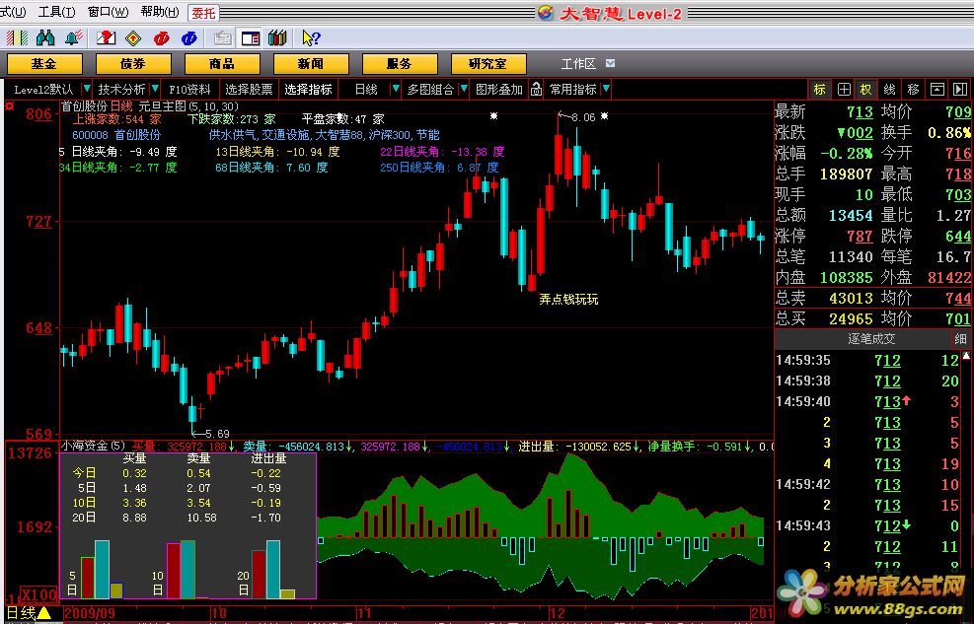Click the yellow diamond arrow icon
This screenshot has width=974, height=624.
[133, 38]
